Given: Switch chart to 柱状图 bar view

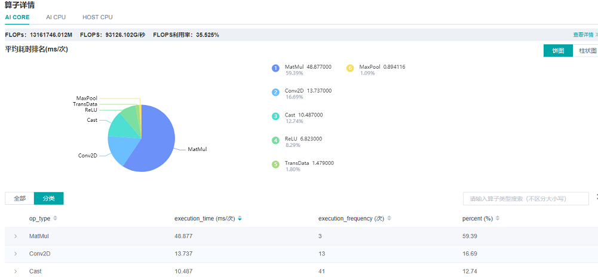Looking at the screenshot, I should (586, 51).
